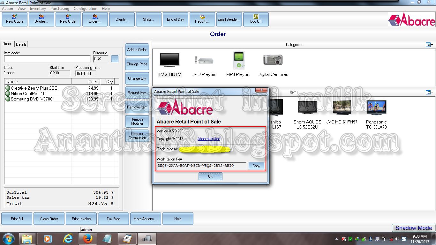The width and height of the screenshot is (436, 245).
Task: Open the Windows Start menu
Action: 8,238
